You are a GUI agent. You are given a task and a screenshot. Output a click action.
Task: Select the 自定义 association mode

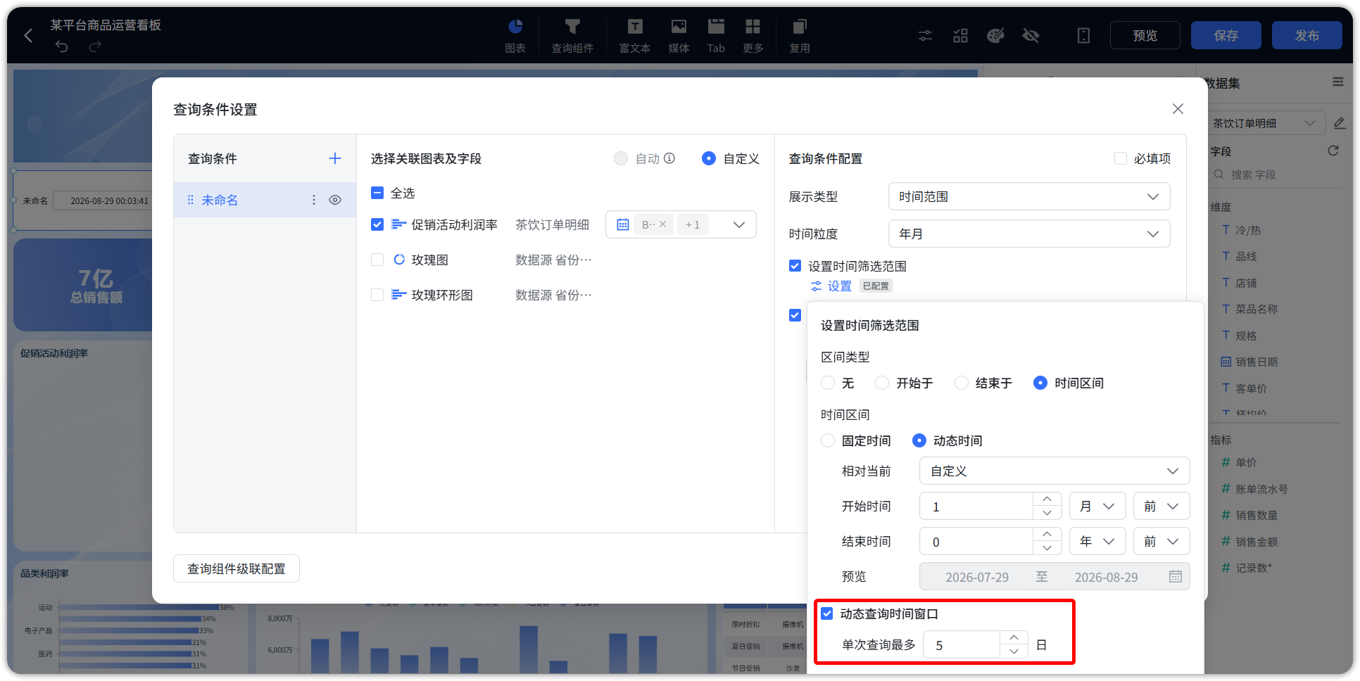click(709, 158)
